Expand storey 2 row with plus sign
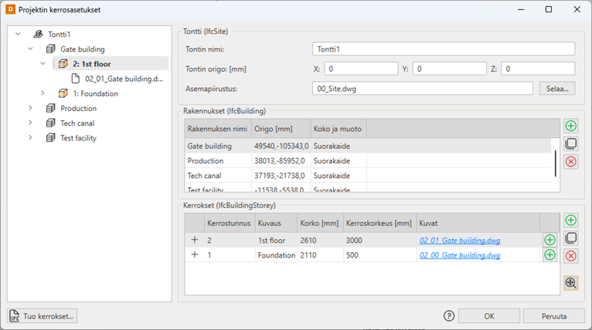Viewport: 592px width, 330px height. click(x=194, y=241)
